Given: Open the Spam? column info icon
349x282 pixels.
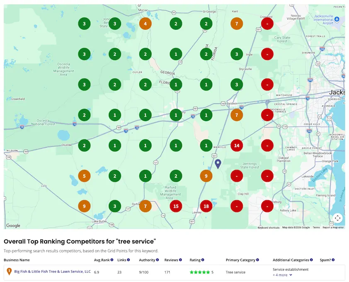Looking at the screenshot, I should 333,260.
